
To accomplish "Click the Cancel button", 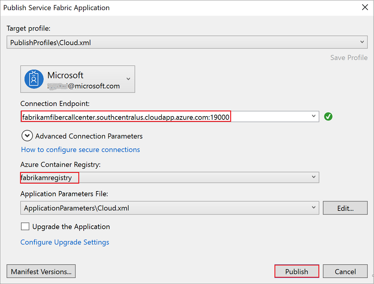I will tap(345, 271).
